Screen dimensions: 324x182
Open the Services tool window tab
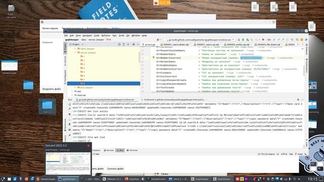click(x=109, y=150)
